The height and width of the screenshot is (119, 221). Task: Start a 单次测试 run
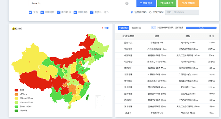146,3
